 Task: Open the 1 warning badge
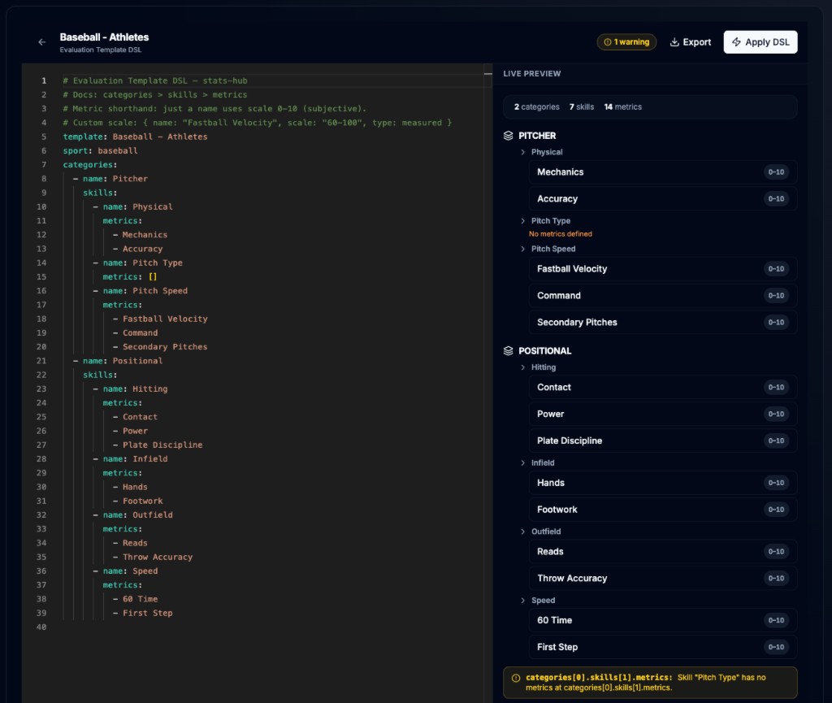(626, 42)
